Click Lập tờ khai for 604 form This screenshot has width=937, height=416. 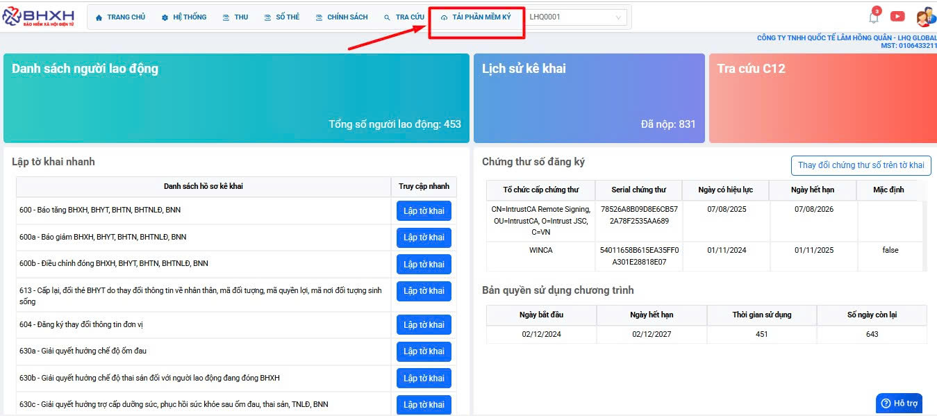(x=424, y=325)
